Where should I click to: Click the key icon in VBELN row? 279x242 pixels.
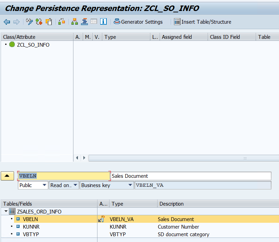click(102, 219)
